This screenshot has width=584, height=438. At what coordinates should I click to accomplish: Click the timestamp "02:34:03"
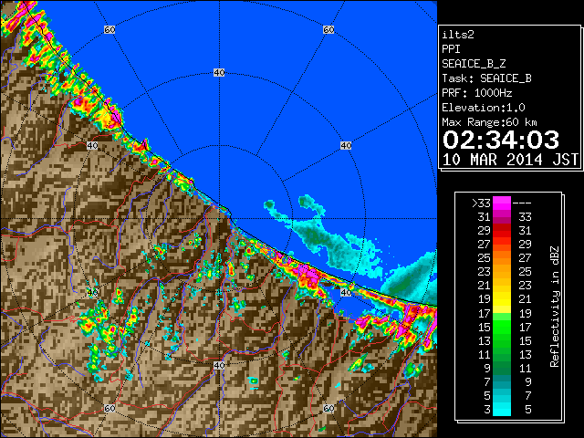(501, 140)
